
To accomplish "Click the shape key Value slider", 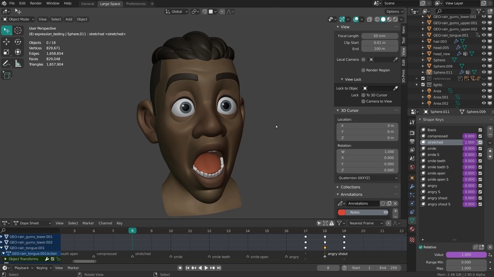I will (x=466, y=255).
